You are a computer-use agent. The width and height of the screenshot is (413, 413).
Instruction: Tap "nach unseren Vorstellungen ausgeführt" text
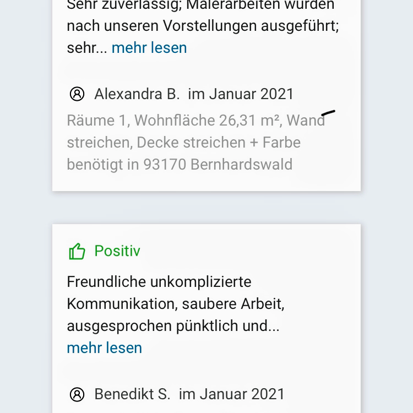pos(203,26)
